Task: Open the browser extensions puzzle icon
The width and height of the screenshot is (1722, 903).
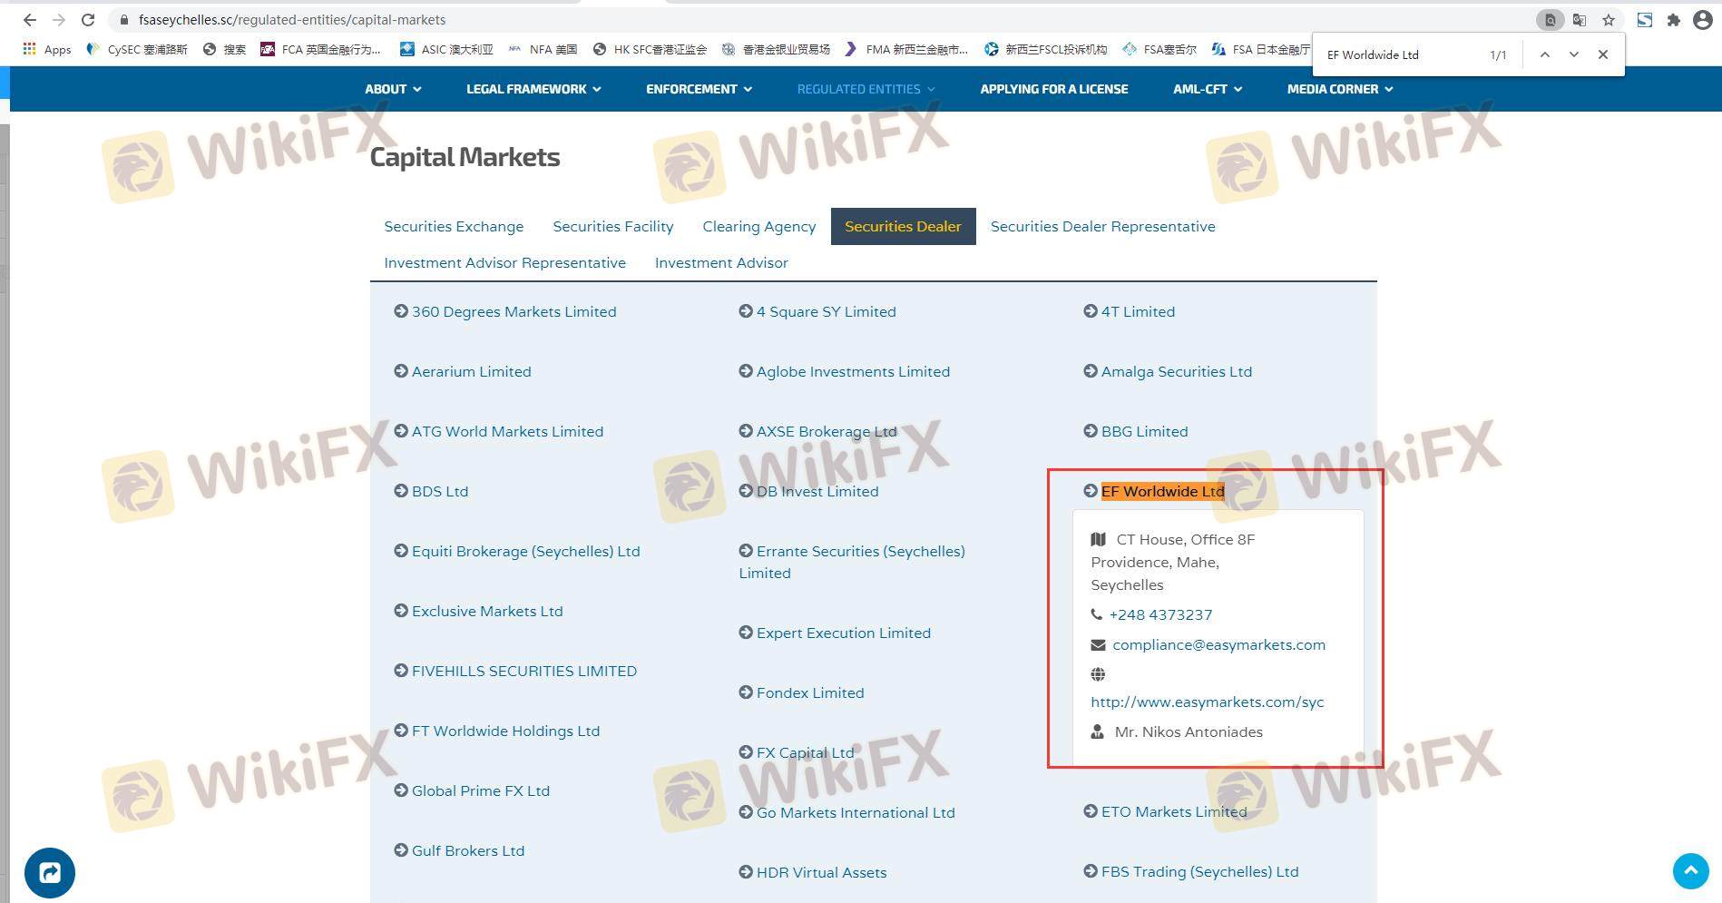Action: [x=1674, y=20]
